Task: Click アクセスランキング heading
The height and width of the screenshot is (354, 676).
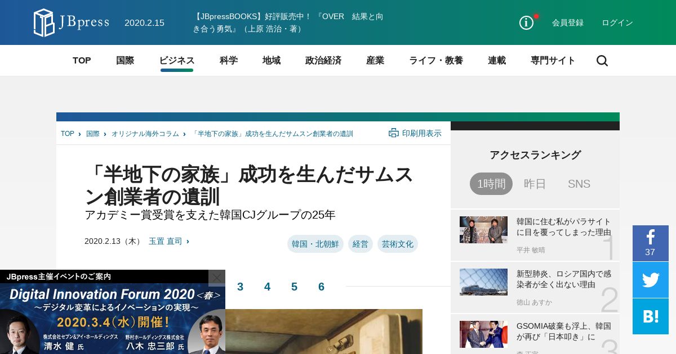Action: coord(535,155)
